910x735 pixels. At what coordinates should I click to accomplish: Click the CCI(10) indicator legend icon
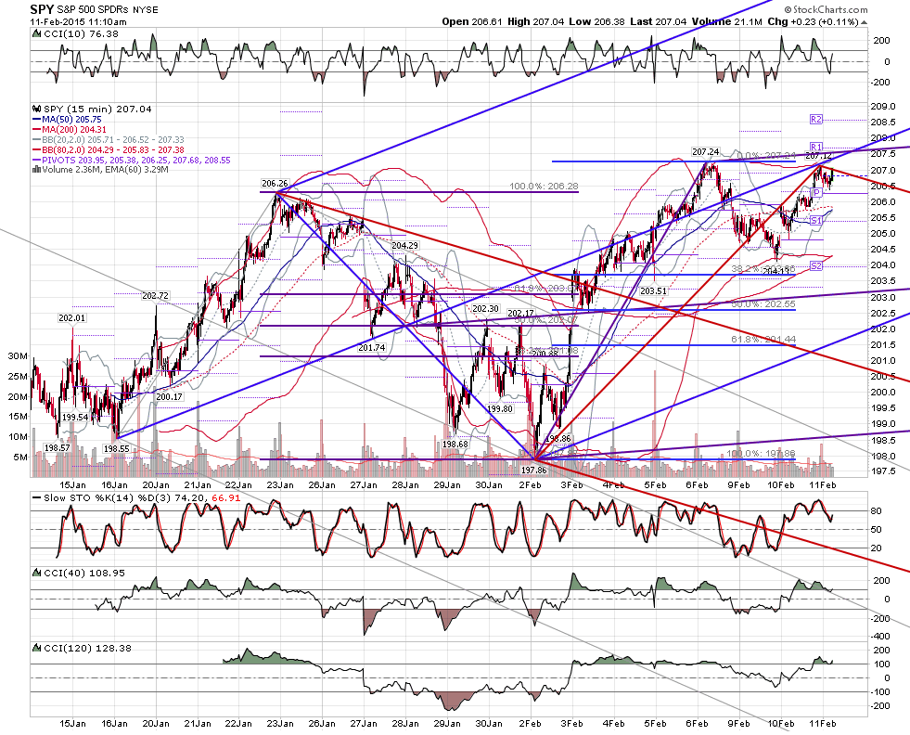(x=37, y=34)
